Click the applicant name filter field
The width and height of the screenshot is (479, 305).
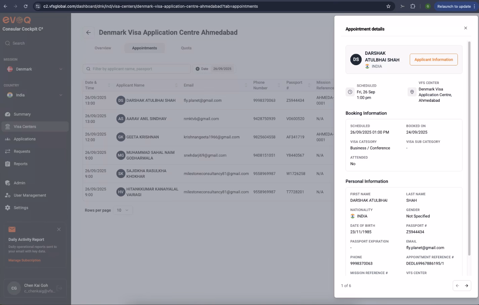(137, 69)
